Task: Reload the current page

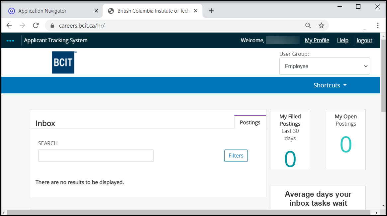Action: 36,25
